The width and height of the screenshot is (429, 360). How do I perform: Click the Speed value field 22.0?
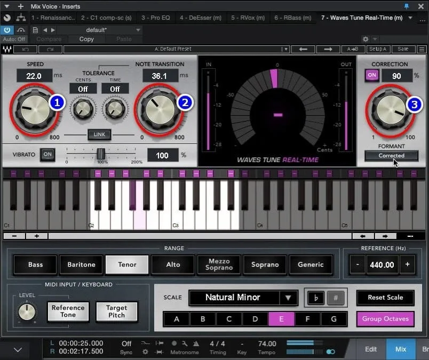click(x=34, y=76)
